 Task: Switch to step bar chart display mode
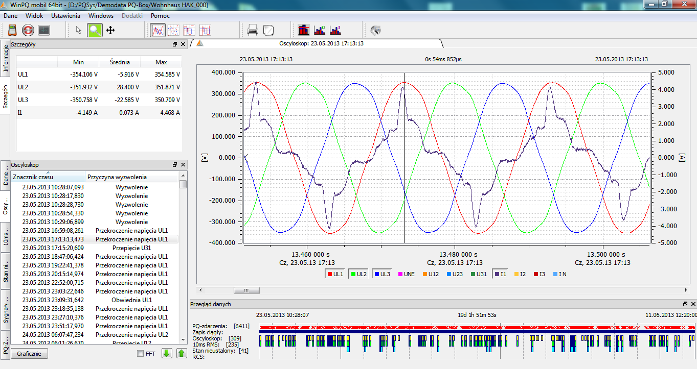189,31
